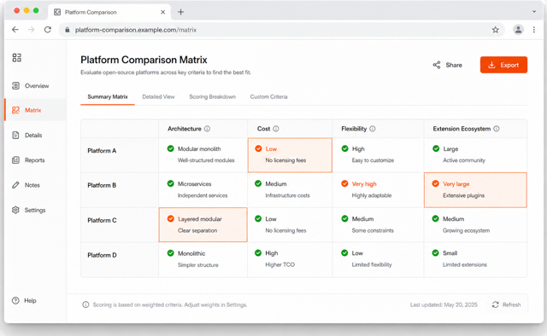This screenshot has height=336, width=547.
Task: Reload the browser page
Action: [48, 30]
